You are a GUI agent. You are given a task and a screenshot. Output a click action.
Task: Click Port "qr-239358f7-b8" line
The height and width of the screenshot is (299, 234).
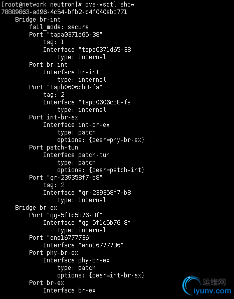(66, 178)
